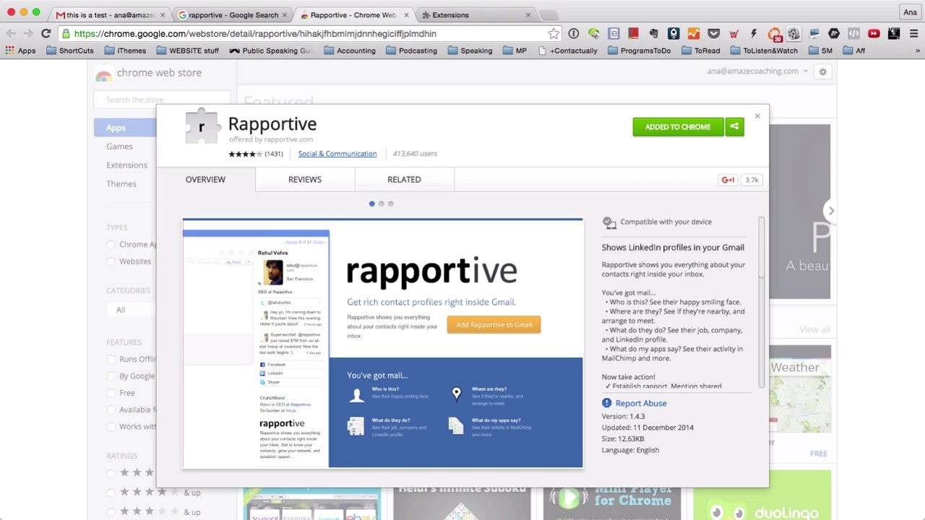Go to next featured slide arrow
Viewport: 925px width, 520px height.
point(831,211)
